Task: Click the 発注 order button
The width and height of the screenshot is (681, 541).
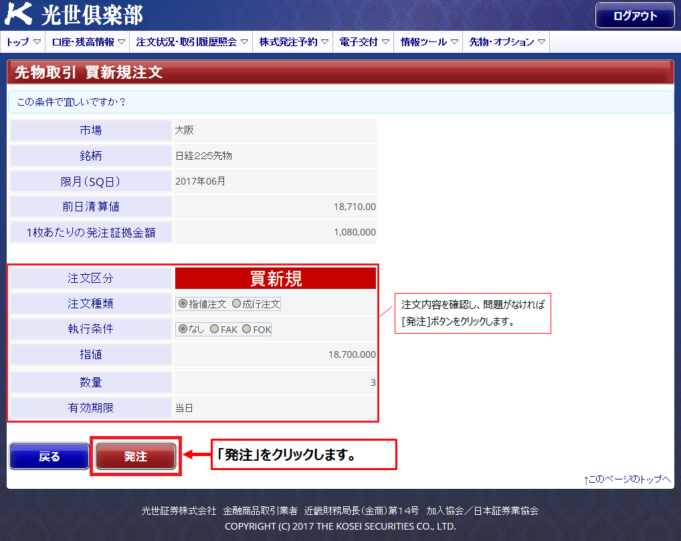Action: coord(136,456)
